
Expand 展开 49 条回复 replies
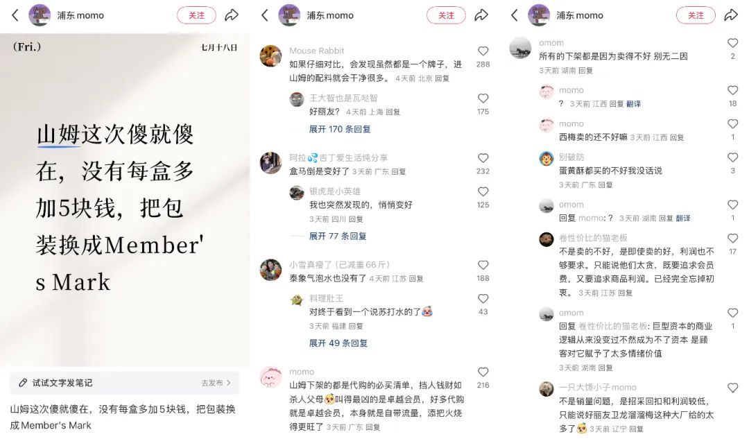tap(338, 343)
